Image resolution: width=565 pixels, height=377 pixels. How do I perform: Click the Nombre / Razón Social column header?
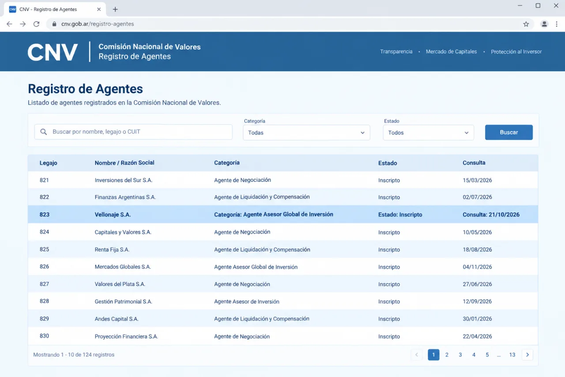(x=124, y=163)
